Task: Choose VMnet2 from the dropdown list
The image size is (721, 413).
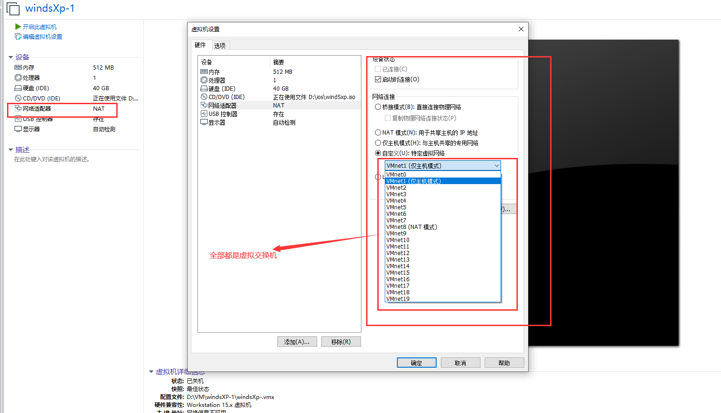Action: click(443, 187)
